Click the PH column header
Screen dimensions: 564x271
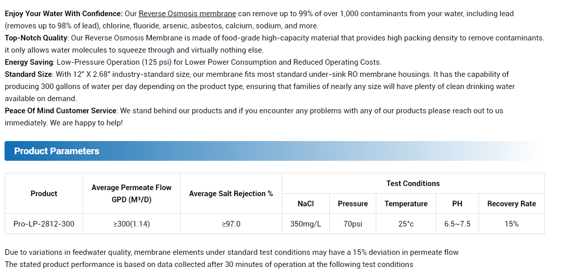point(457,204)
